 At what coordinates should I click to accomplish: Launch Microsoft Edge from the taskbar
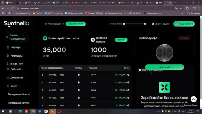pyautogui.click(x=20, y=111)
